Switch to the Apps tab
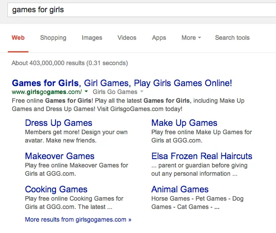Screen dimensions: 276x233 (159, 38)
